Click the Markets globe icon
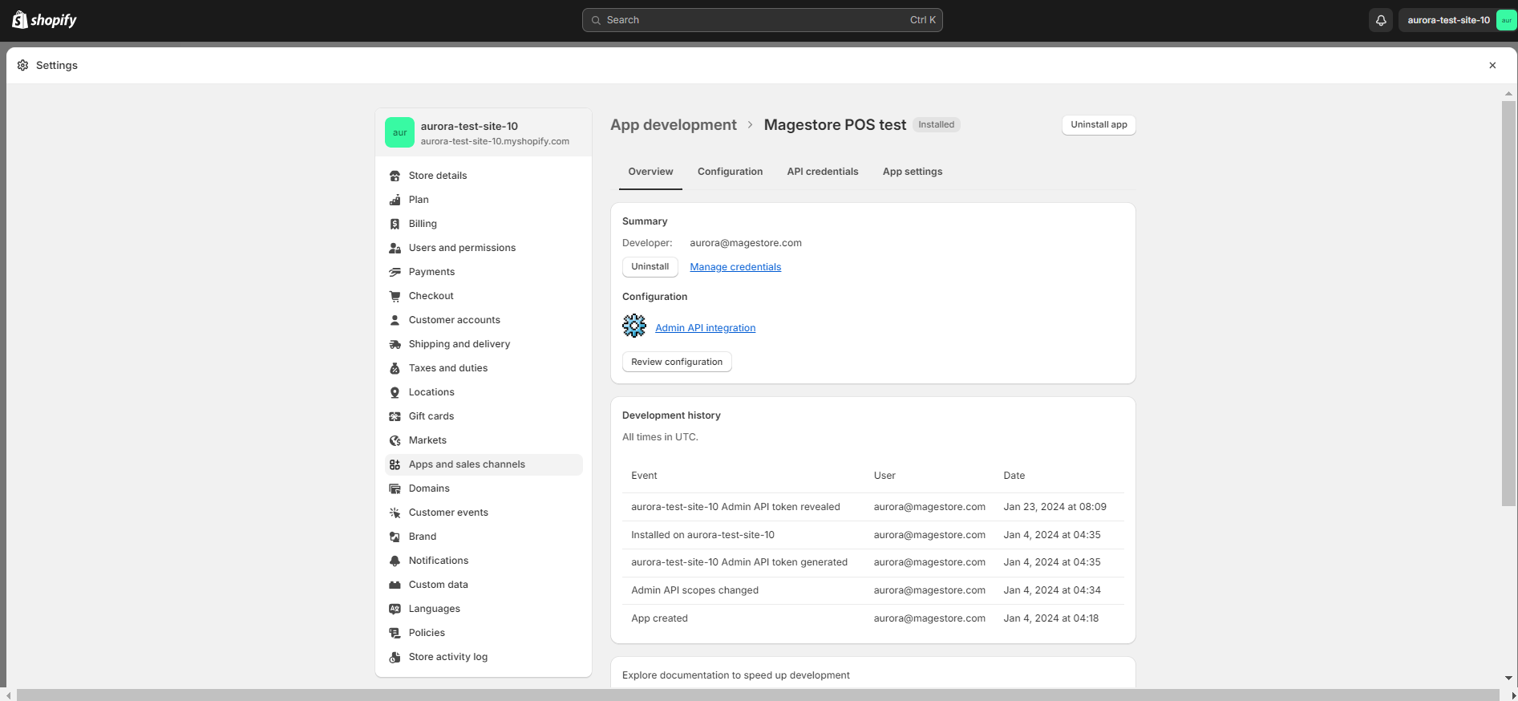Image resolution: width=1518 pixels, height=701 pixels. pos(395,440)
